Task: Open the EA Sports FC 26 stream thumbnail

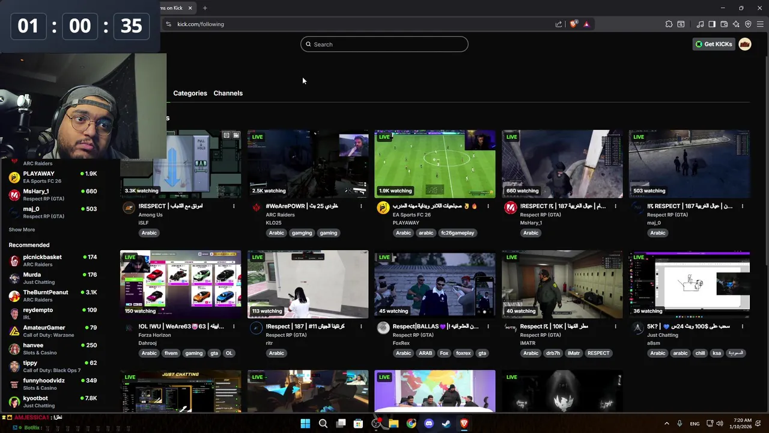Action: 435,164
